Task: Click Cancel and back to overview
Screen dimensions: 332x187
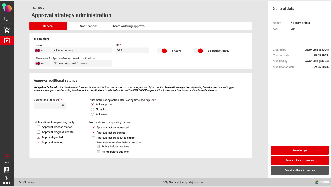Action: (300, 170)
